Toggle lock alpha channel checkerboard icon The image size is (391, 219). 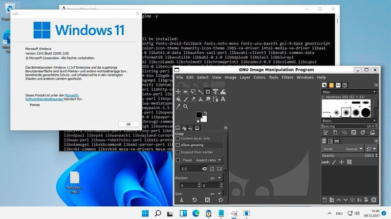click(x=349, y=162)
